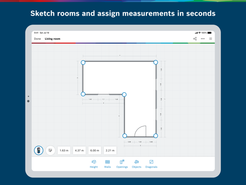Tap the Wi-Fi status icon
This screenshot has width=246, height=185.
200,33
